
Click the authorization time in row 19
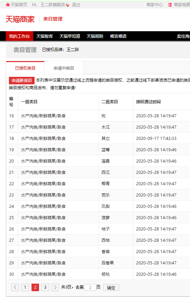pos(156,150)
